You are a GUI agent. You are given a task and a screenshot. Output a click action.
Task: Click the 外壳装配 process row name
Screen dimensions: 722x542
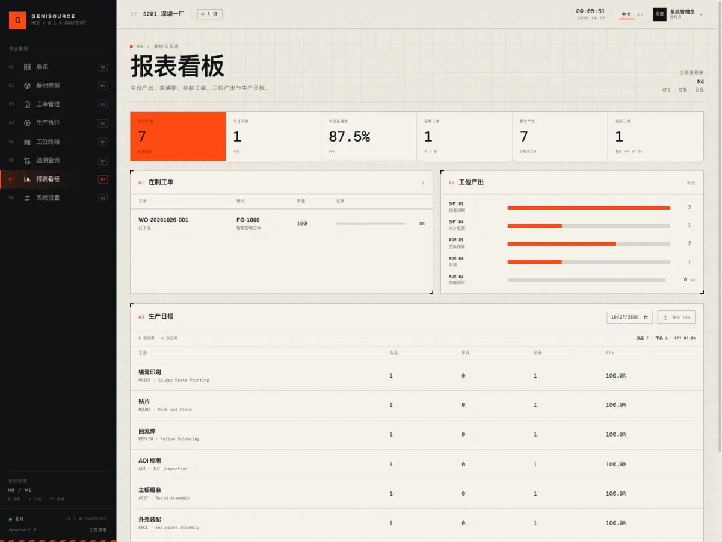[x=149, y=520]
